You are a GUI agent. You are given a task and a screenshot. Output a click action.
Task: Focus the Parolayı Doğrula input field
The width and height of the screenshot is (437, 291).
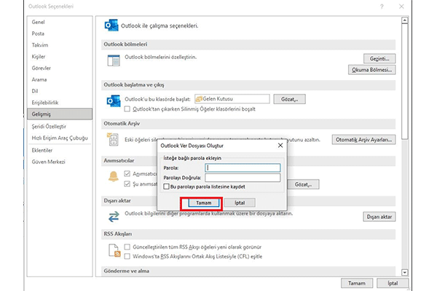(x=243, y=178)
